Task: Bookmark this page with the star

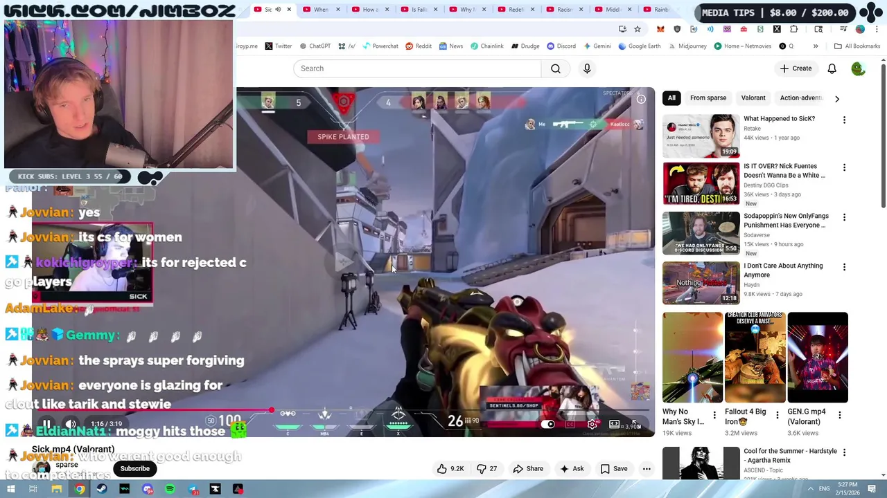Action: (638, 29)
